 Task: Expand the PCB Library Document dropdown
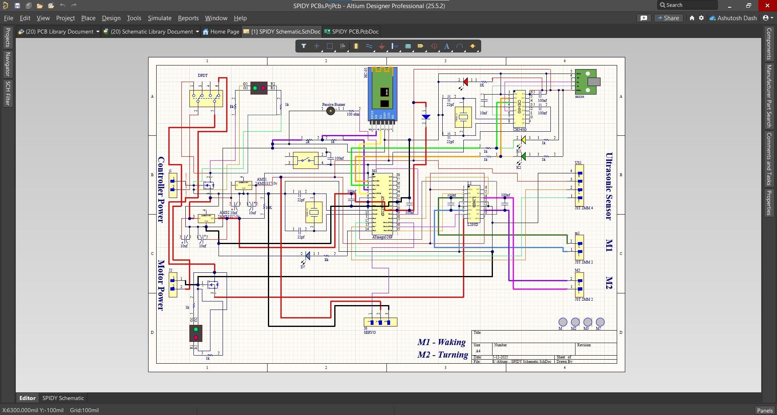point(98,32)
